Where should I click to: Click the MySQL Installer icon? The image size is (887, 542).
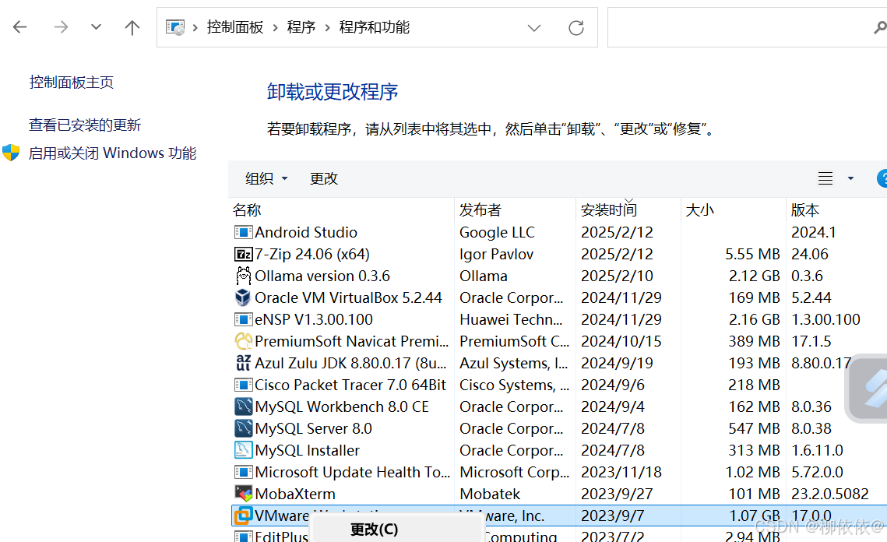pyautogui.click(x=243, y=450)
